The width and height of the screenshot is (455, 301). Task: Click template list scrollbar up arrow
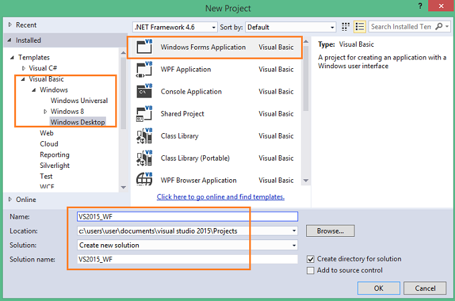tap(306, 41)
